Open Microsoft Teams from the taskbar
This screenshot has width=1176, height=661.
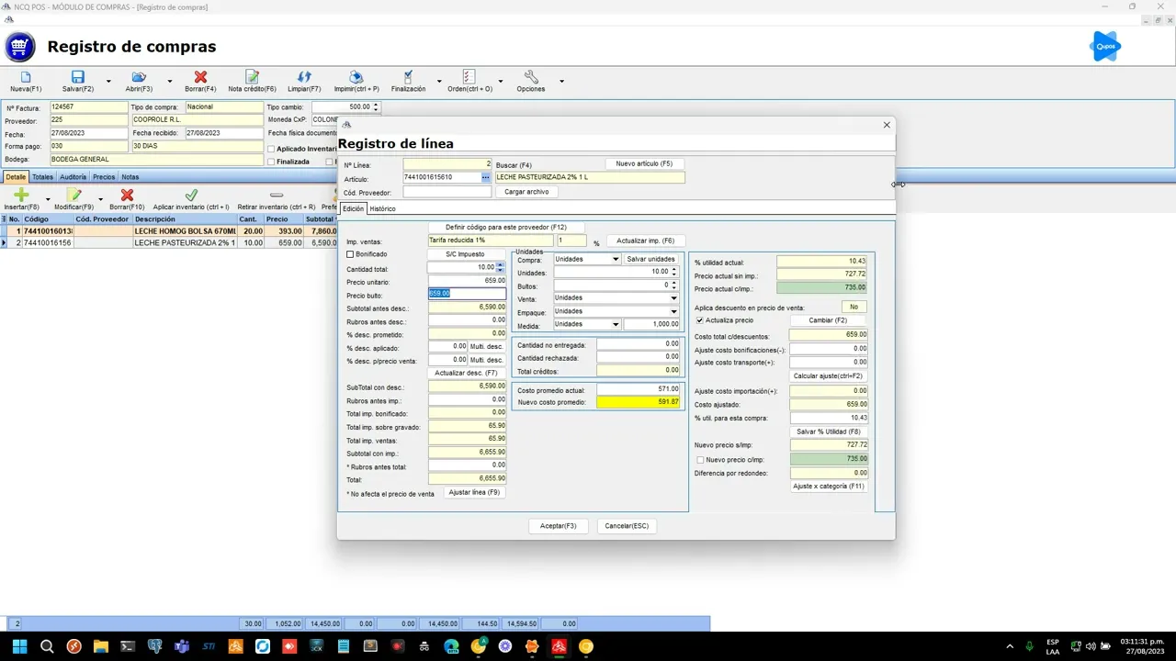181,646
